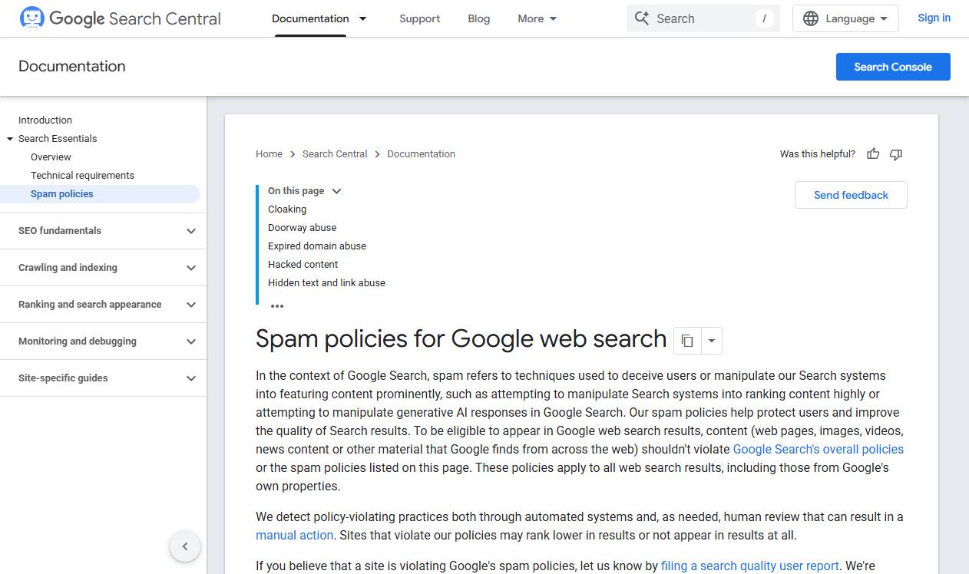The height and width of the screenshot is (574, 969).
Task: Click the Search Central breadcrumb link
Action: coord(335,154)
